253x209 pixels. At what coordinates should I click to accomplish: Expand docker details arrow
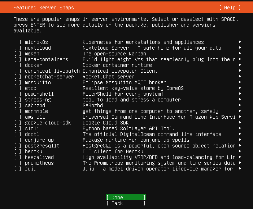click(240, 65)
